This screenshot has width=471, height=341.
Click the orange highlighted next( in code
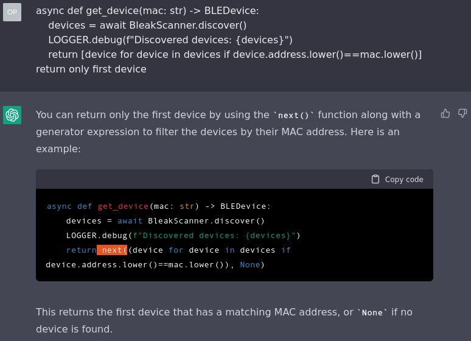(113, 250)
